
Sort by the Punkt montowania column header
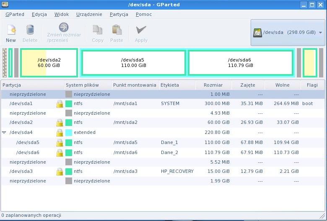click(x=135, y=85)
